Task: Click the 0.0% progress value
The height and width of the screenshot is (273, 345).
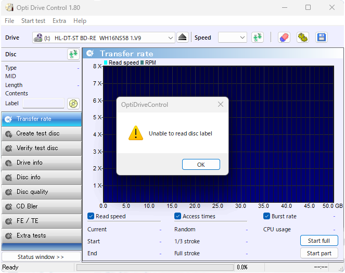Action: 242,267
